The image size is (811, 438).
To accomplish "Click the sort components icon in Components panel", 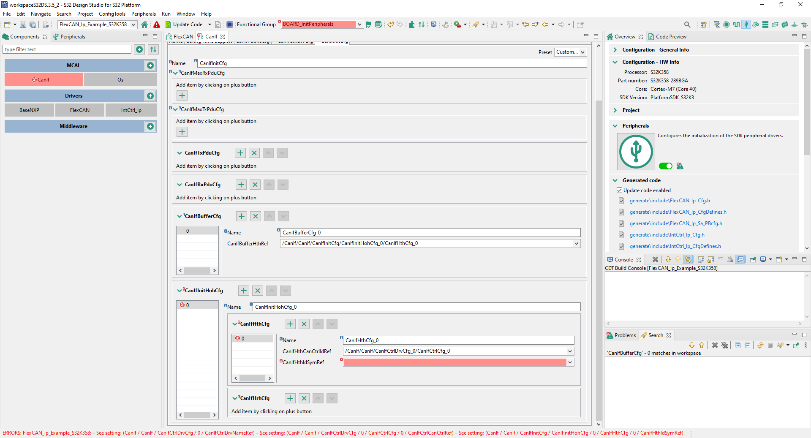I will tap(153, 49).
